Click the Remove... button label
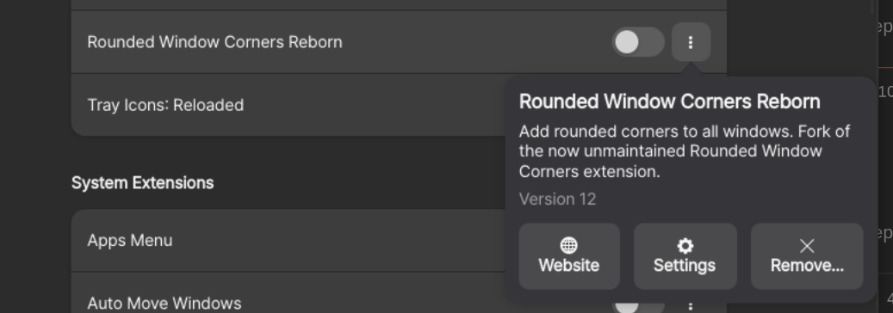The height and width of the screenshot is (313, 893). pyautogui.click(x=807, y=266)
